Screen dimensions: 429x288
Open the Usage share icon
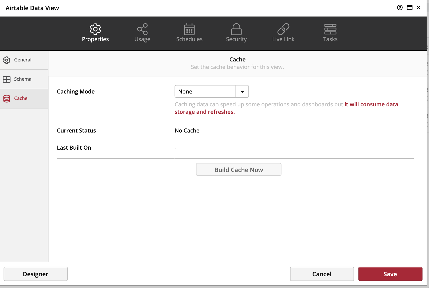click(142, 29)
